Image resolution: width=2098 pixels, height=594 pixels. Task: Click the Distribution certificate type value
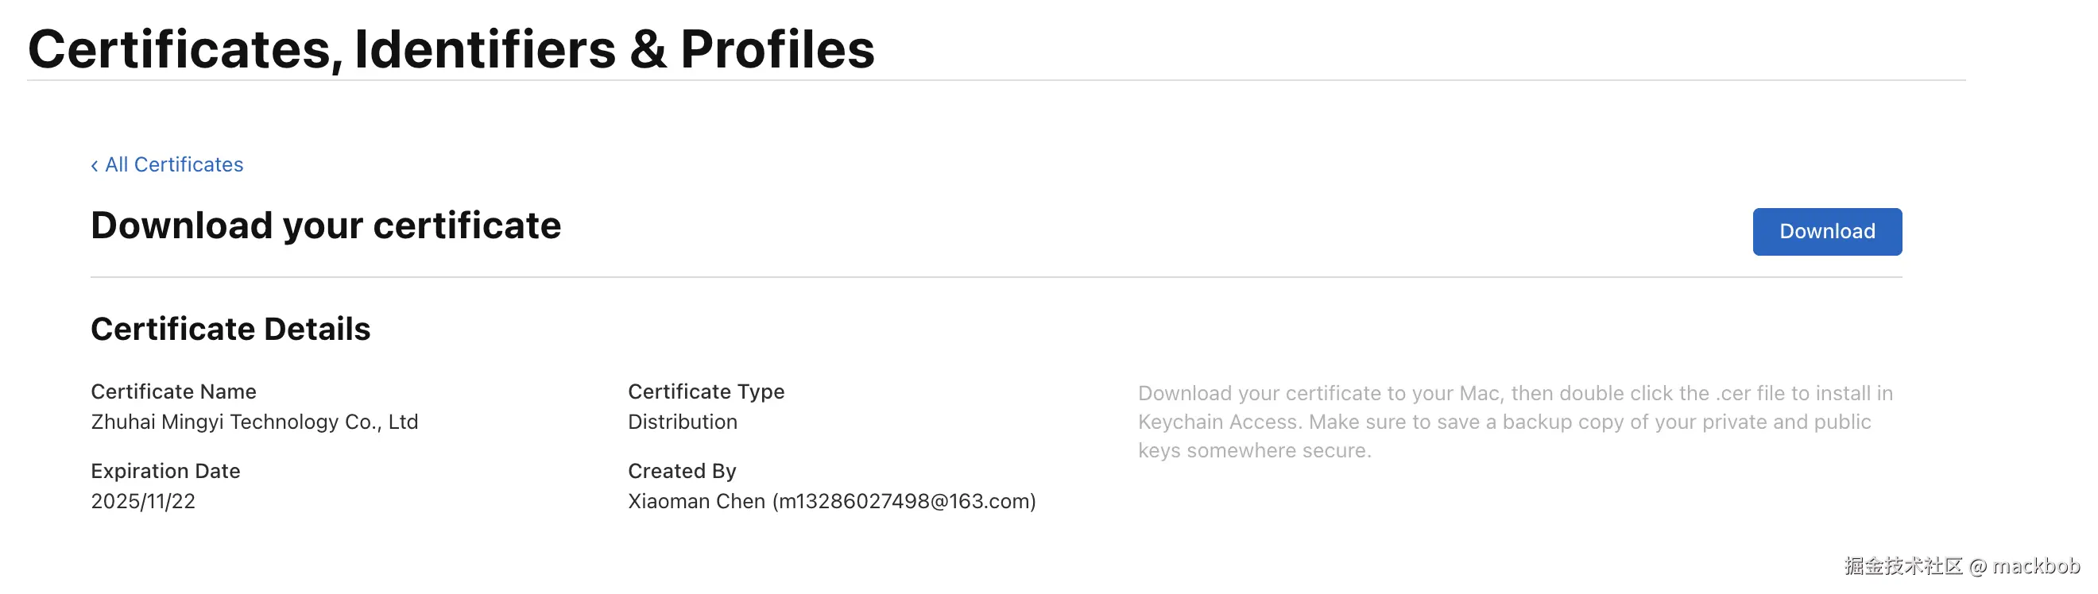point(683,422)
